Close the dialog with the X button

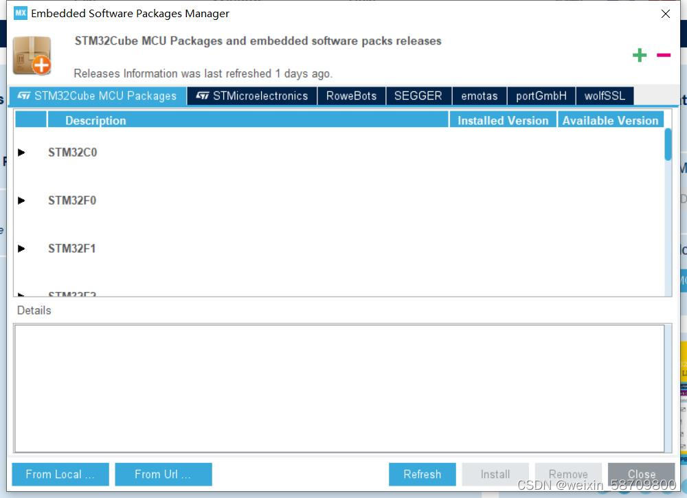point(666,14)
